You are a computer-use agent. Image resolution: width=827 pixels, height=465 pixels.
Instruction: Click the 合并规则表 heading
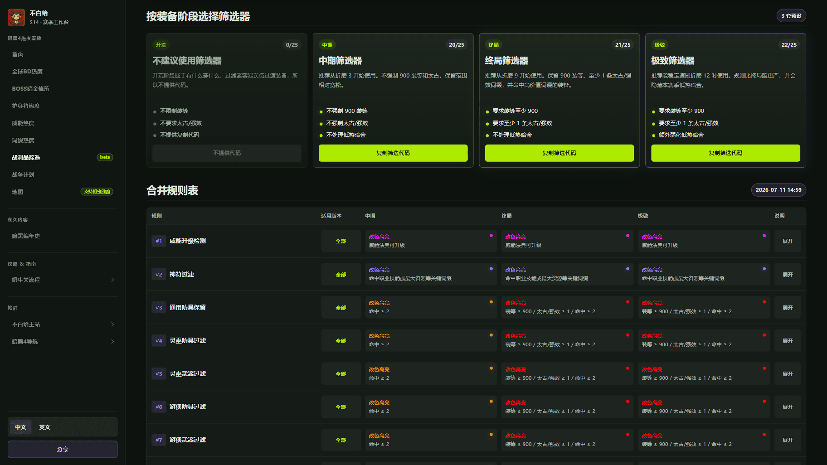(172, 190)
